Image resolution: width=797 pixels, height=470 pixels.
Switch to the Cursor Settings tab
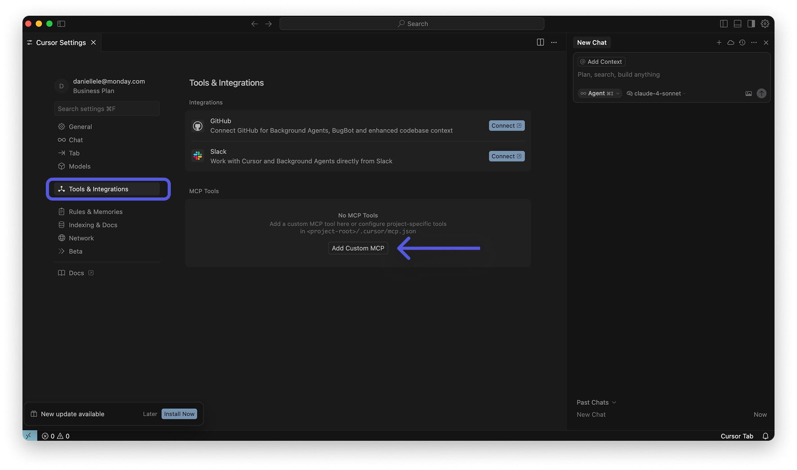pos(61,42)
